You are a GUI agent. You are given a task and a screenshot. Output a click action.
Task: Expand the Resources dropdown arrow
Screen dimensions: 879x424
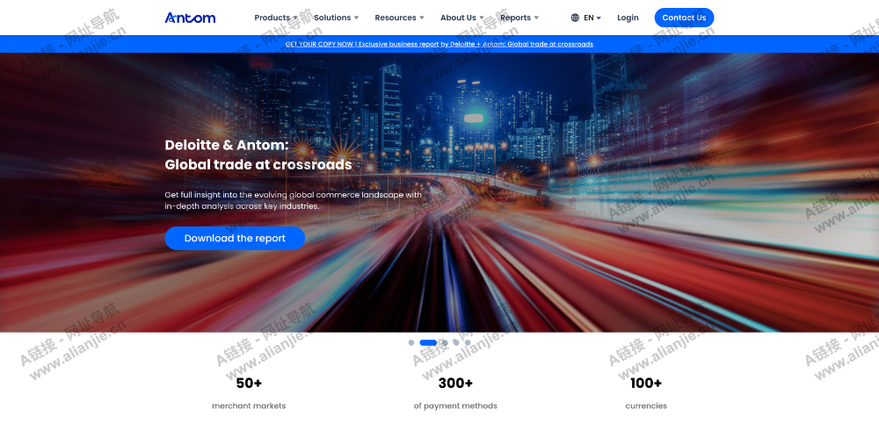coord(422,18)
